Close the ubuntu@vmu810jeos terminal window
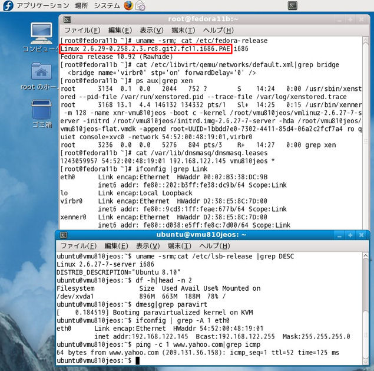This screenshot has height=371, width=374. click(362, 235)
